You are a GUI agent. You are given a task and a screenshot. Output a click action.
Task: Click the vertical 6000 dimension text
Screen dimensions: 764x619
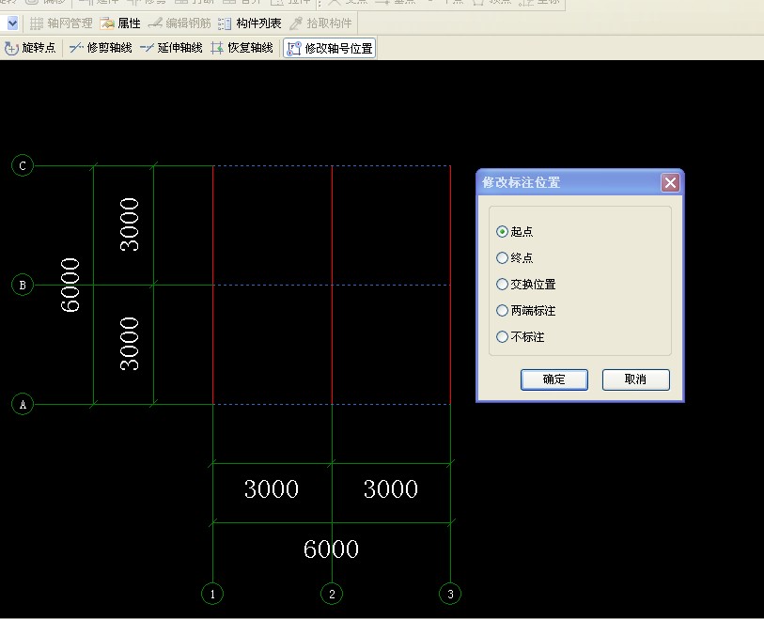(x=70, y=285)
